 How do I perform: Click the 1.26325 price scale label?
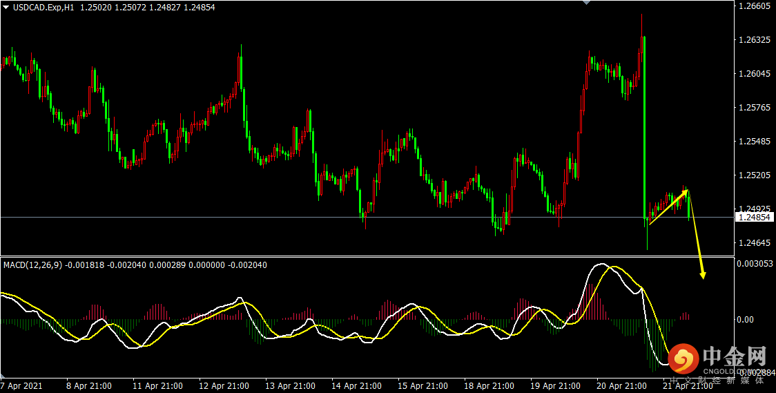pyautogui.click(x=756, y=41)
